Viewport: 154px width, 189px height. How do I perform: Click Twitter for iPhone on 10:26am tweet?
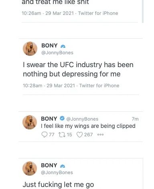click(98, 13)
